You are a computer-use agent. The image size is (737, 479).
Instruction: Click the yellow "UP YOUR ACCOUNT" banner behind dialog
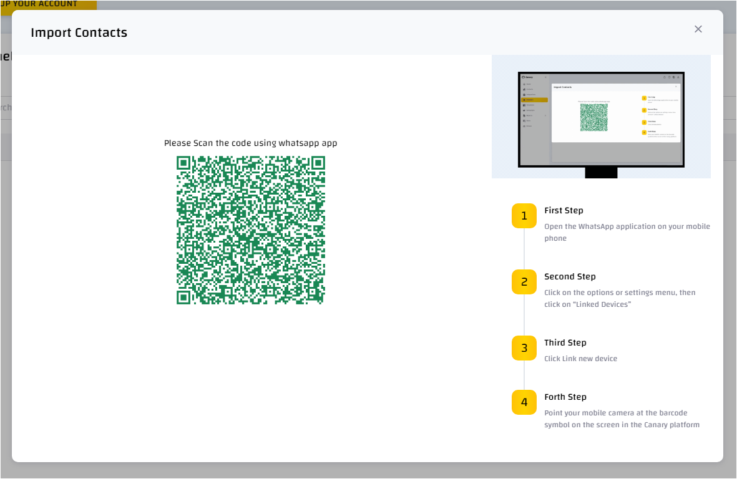click(49, 6)
